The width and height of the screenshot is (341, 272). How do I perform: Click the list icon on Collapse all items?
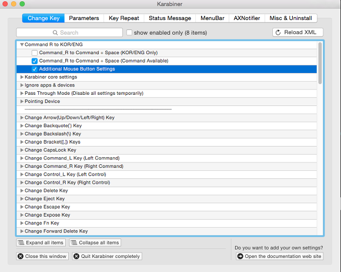(x=74, y=243)
